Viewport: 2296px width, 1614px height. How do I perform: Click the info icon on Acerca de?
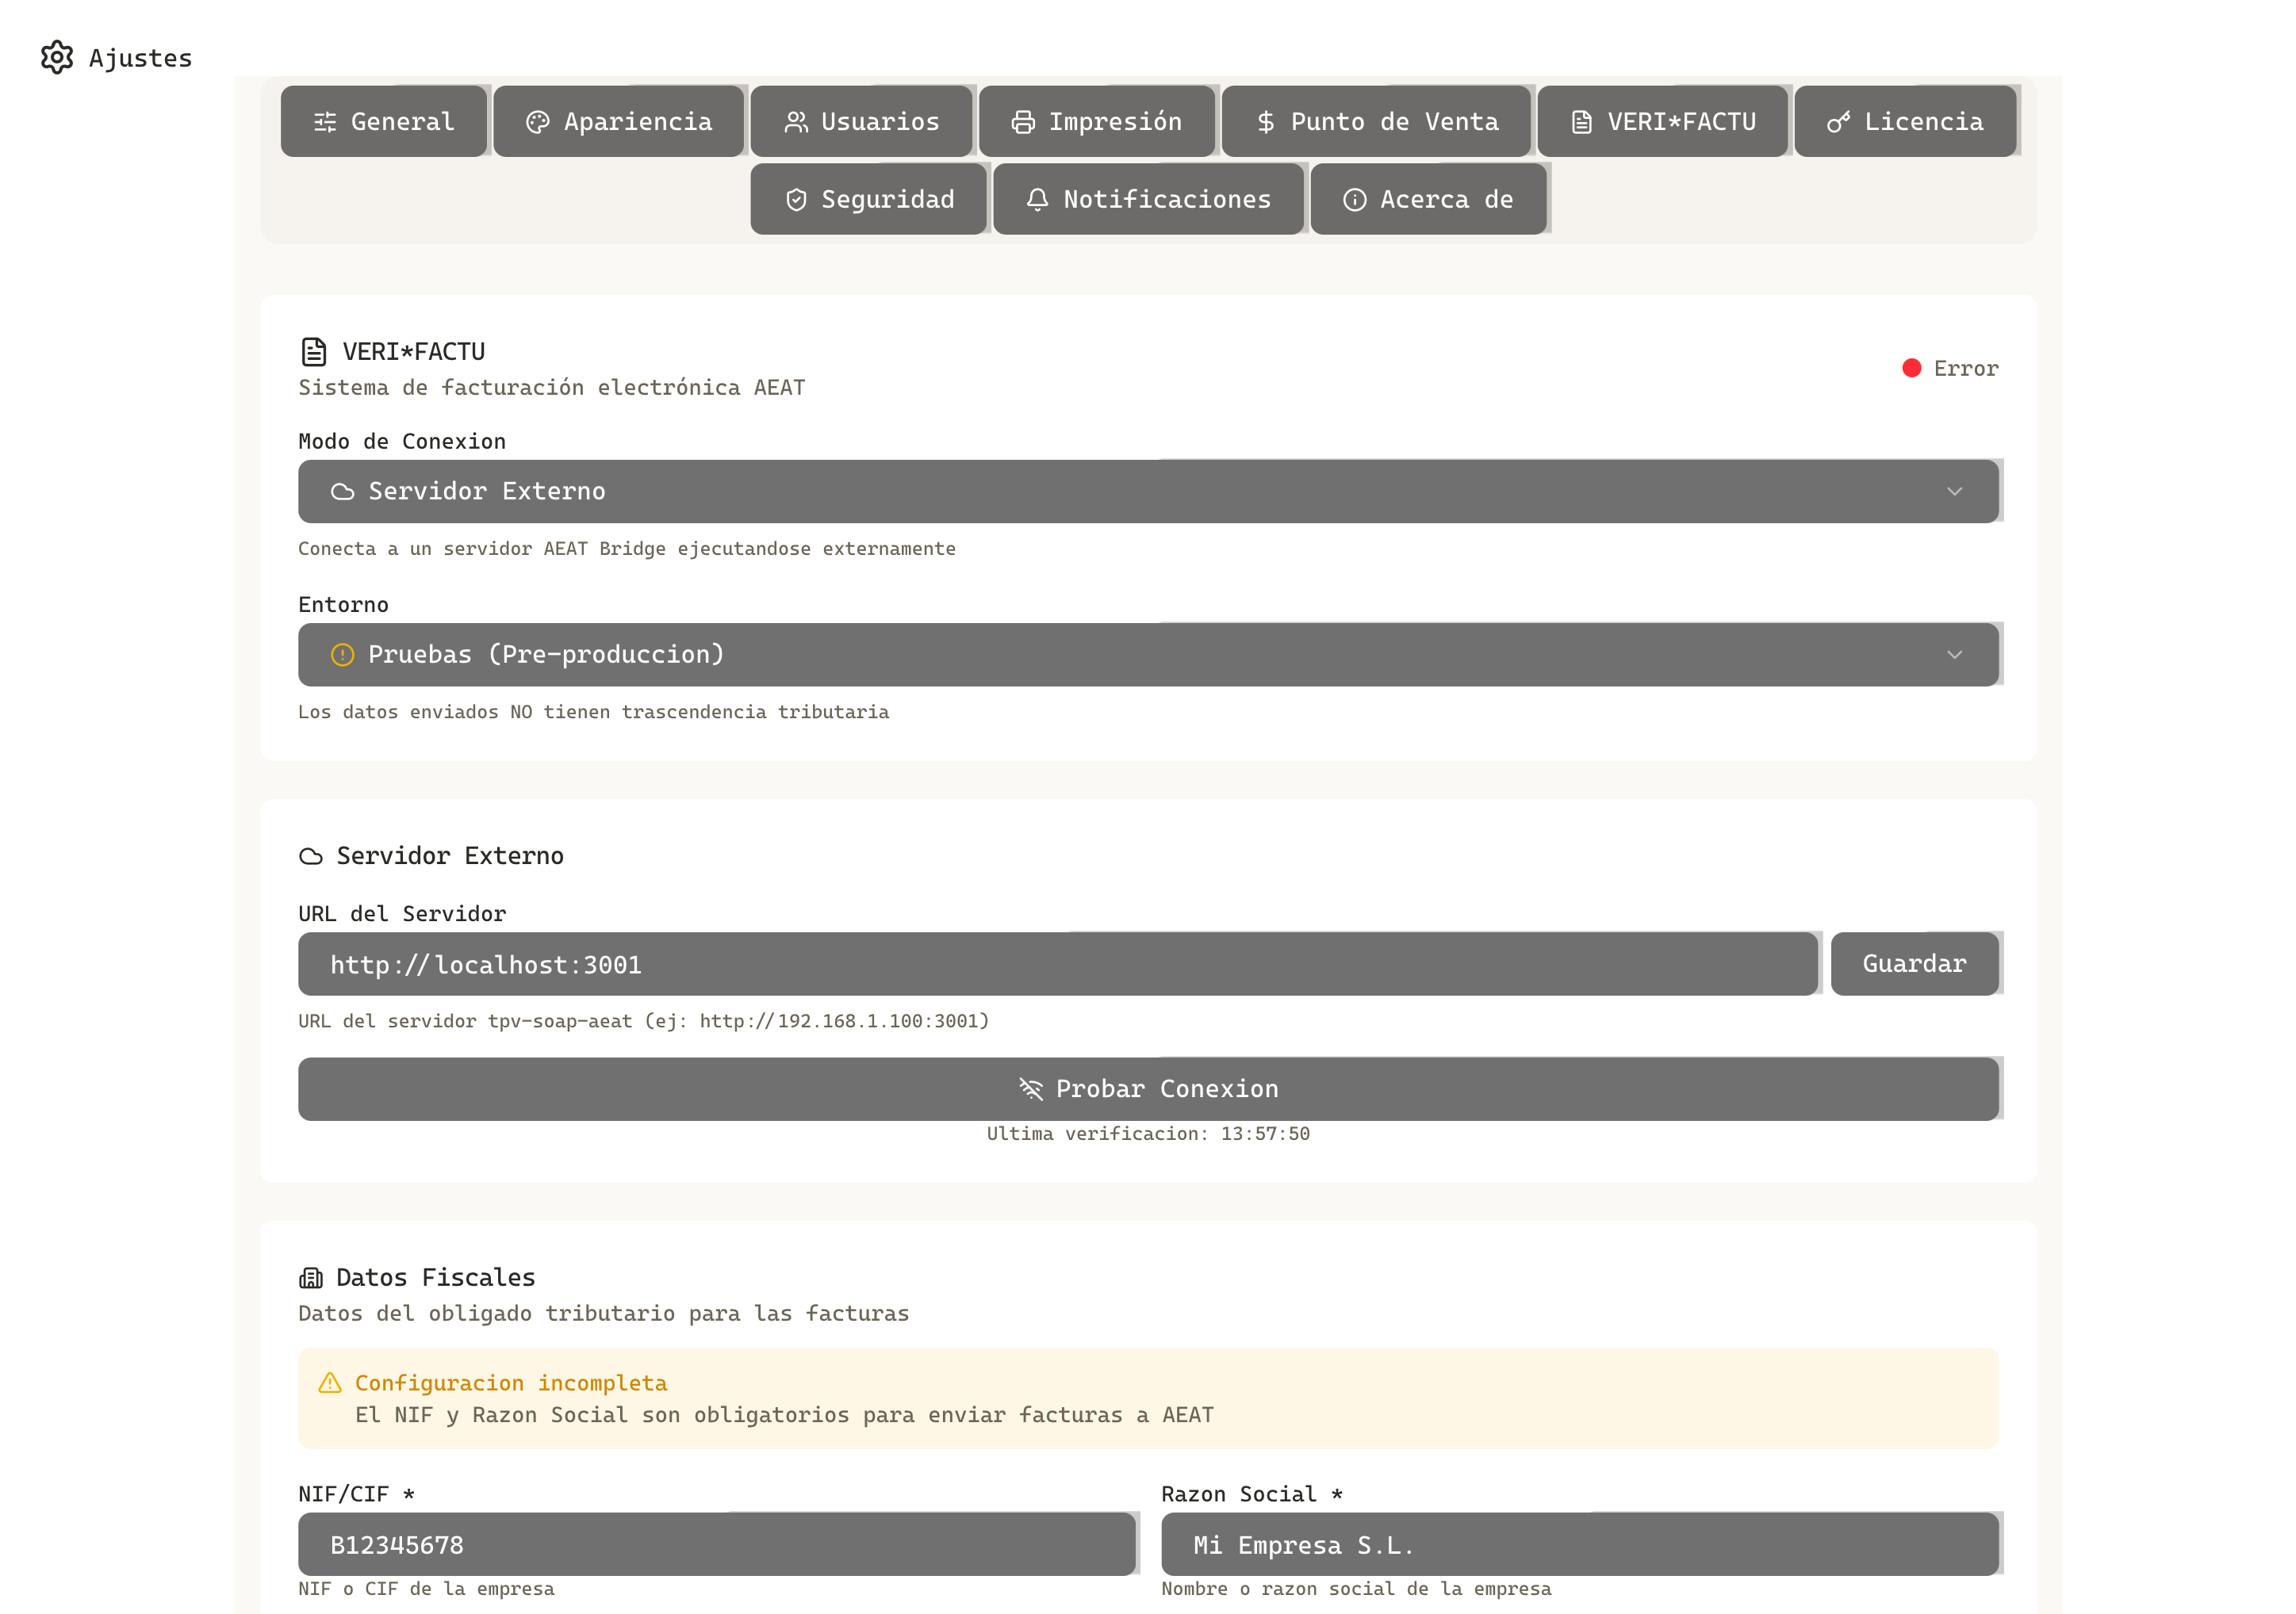tap(1355, 199)
